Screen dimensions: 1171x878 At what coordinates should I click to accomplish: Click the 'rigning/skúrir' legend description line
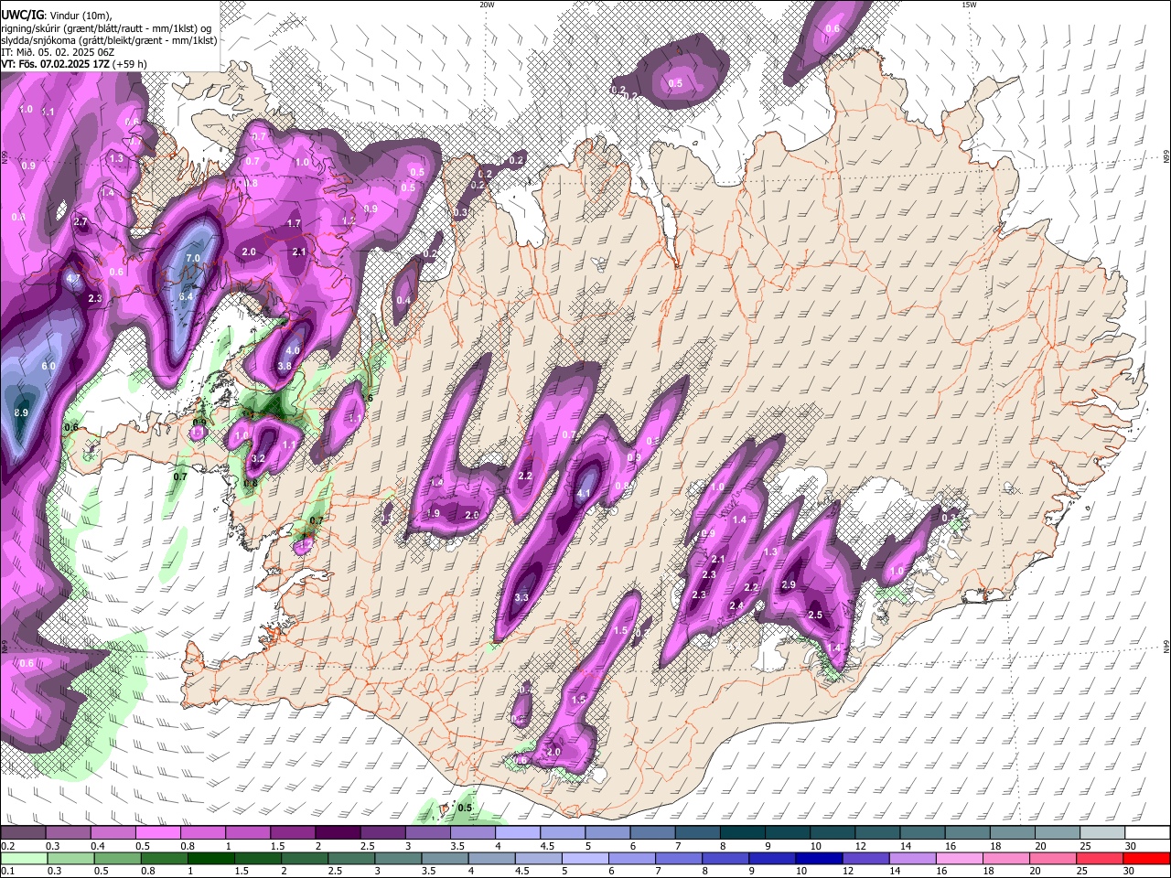point(106,28)
